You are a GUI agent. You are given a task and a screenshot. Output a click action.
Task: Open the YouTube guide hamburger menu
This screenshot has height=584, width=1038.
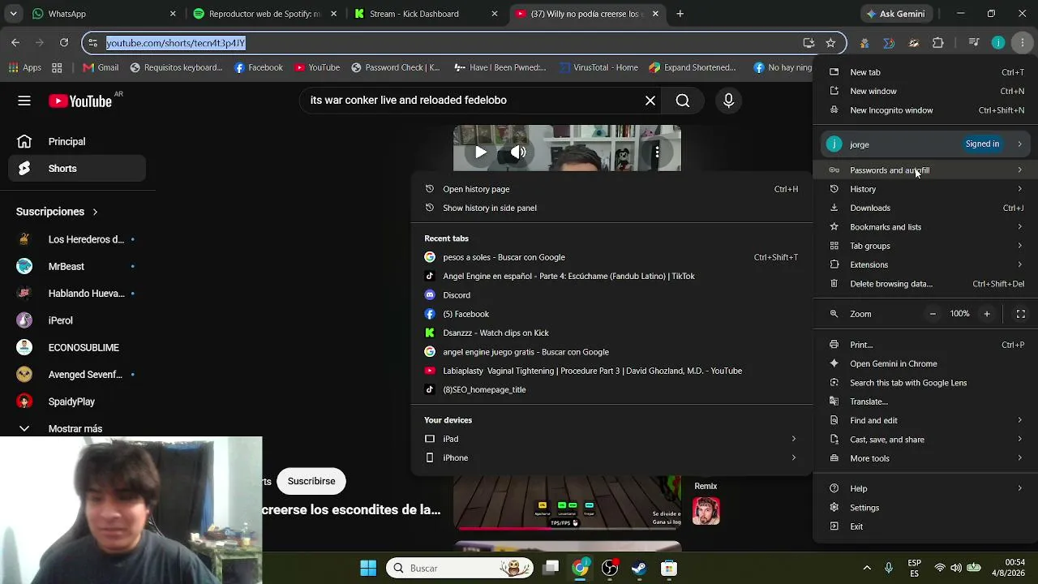click(x=24, y=101)
